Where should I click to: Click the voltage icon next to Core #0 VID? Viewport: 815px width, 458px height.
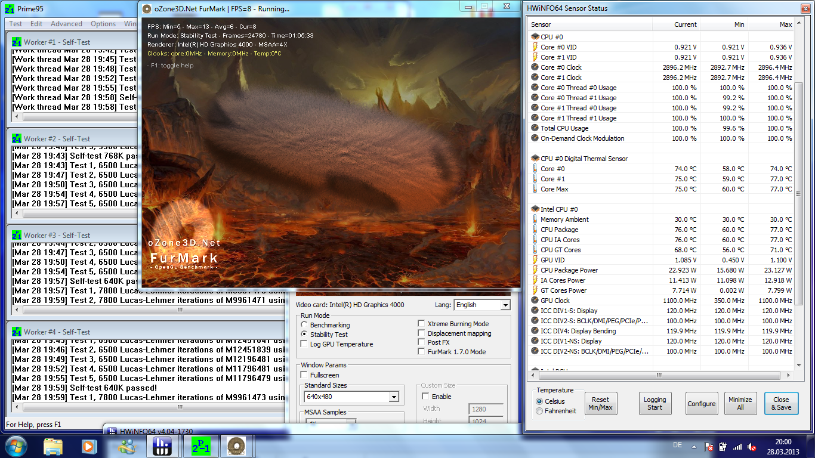pos(535,47)
